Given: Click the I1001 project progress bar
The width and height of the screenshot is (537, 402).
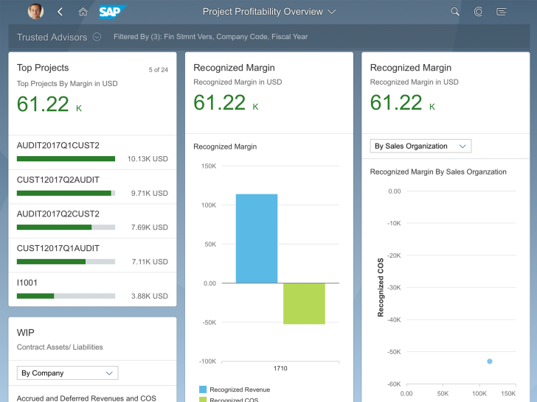Looking at the screenshot, I should coord(66,296).
